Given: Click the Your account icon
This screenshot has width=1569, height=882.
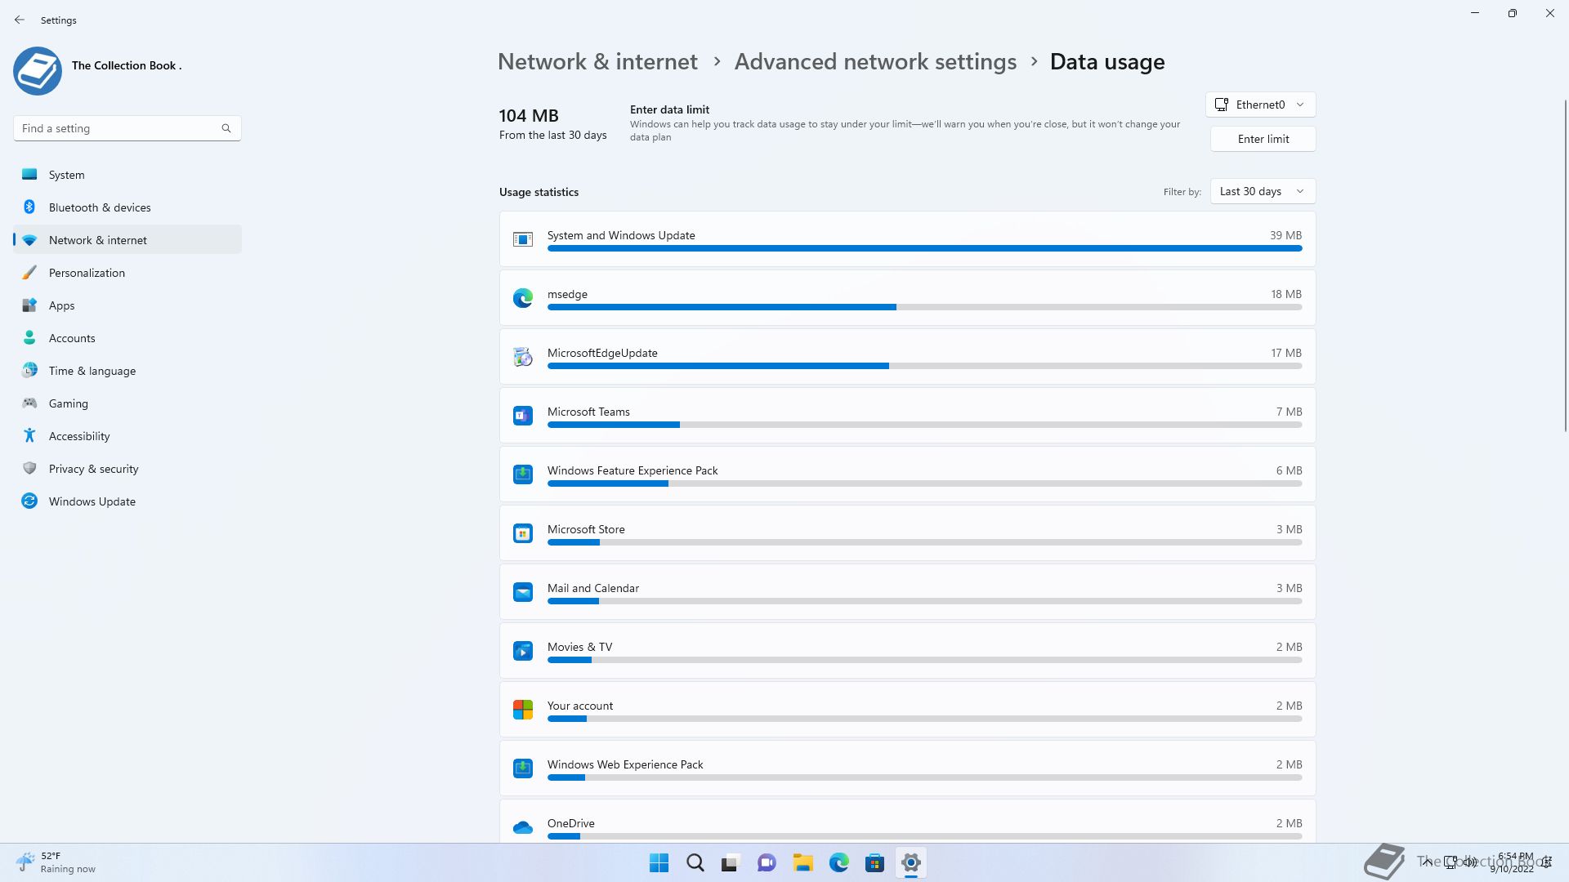Looking at the screenshot, I should [523, 710].
